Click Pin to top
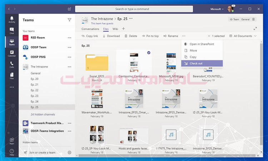 (150, 36)
